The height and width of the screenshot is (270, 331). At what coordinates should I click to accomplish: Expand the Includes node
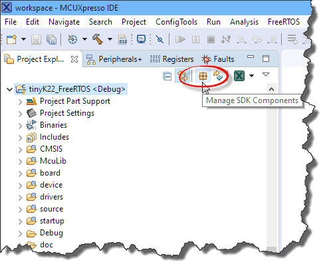point(21,138)
